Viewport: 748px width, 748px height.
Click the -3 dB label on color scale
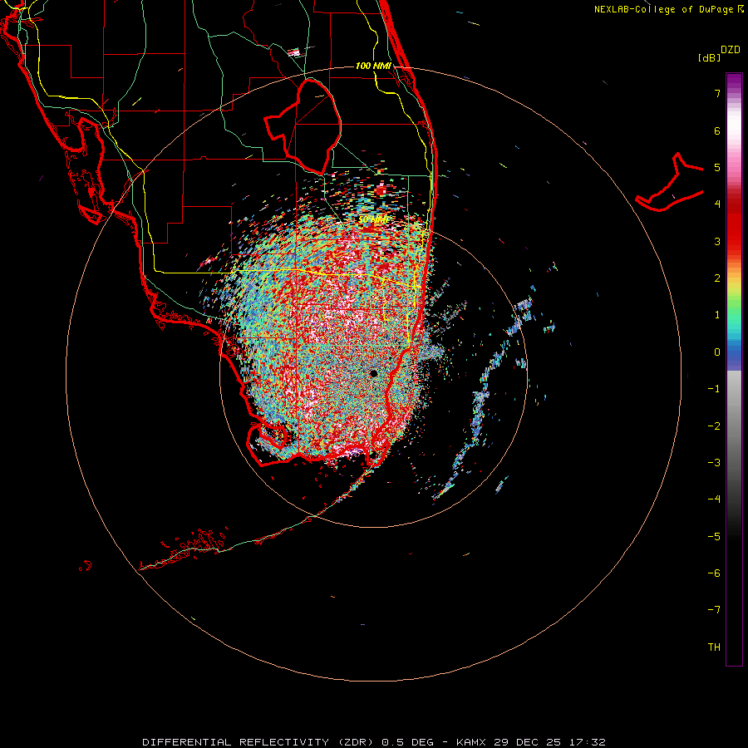coord(714,463)
